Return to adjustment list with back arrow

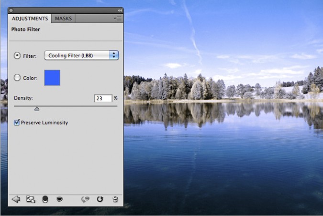(16, 199)
